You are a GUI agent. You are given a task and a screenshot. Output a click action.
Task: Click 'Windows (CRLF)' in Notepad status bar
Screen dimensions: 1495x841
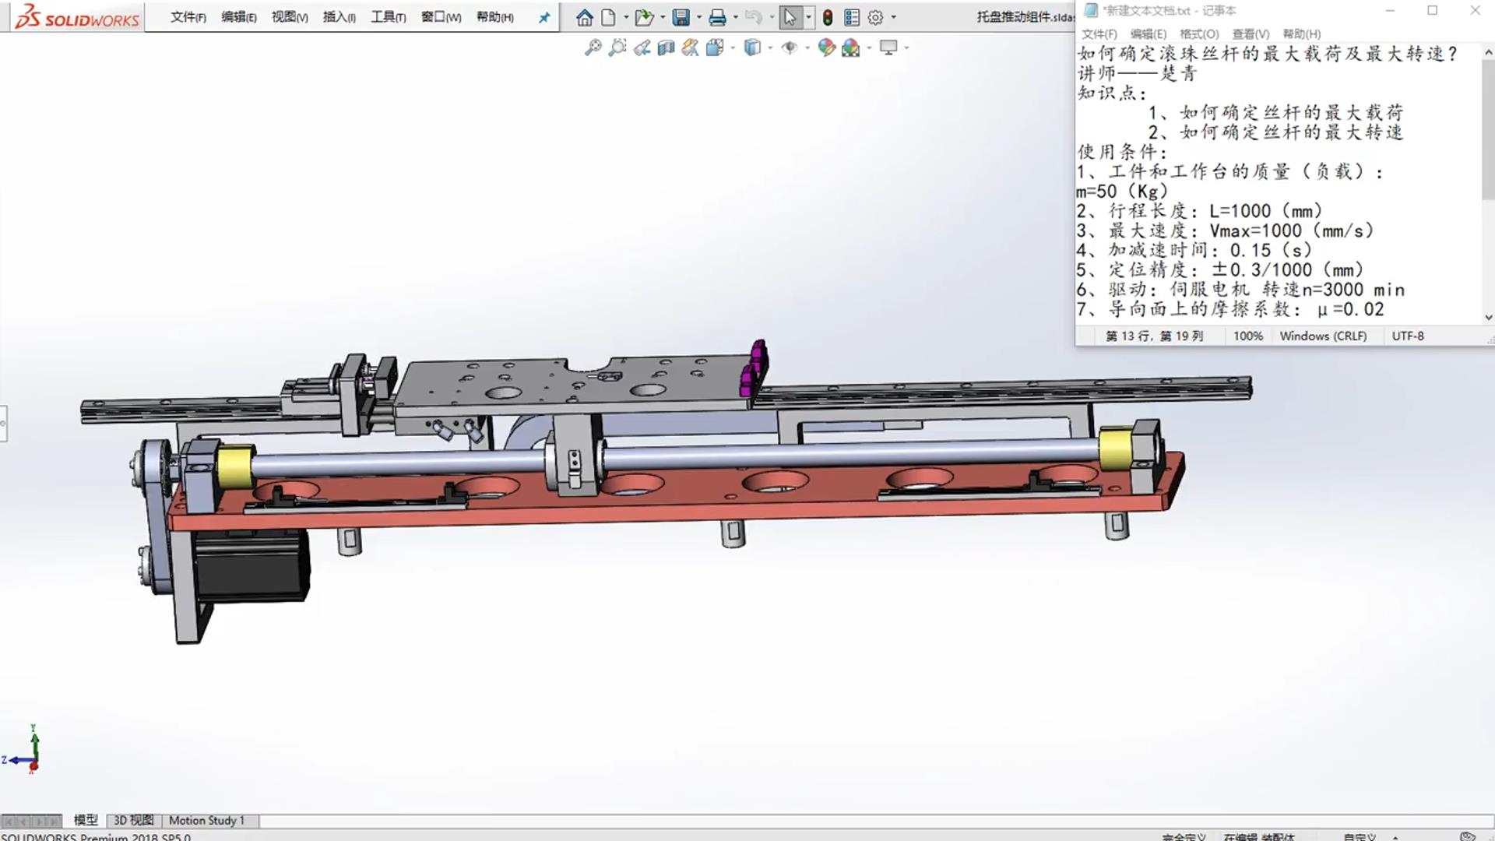pyautogui.click(x=1323, y=336)
